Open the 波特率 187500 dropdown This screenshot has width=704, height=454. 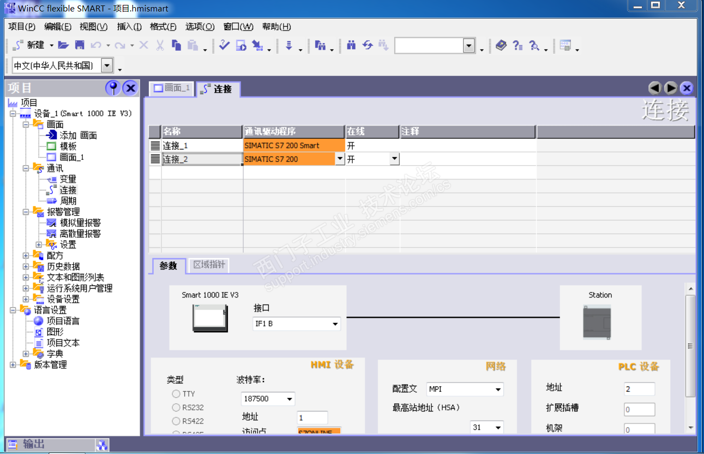pyautogui.click(x=290, y=399)
